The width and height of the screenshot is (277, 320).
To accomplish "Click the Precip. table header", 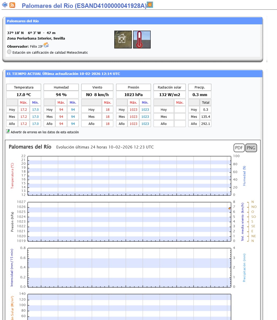I will [x=200, y=87].
